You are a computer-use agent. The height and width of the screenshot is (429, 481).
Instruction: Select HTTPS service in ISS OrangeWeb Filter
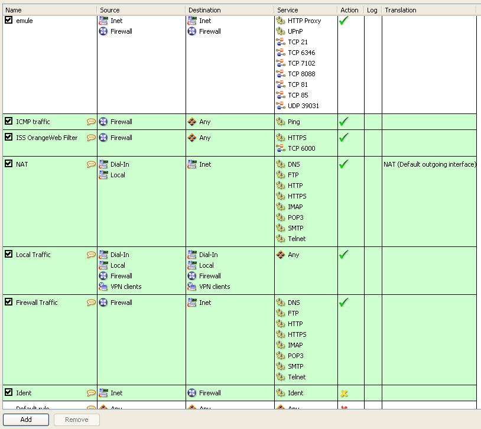pyautogui.click(x=297, y=138)
